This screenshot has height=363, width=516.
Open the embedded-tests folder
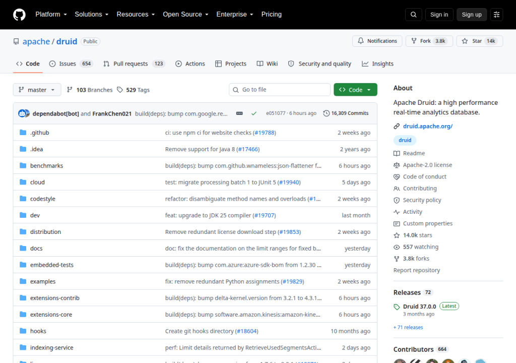pos(52,265)
